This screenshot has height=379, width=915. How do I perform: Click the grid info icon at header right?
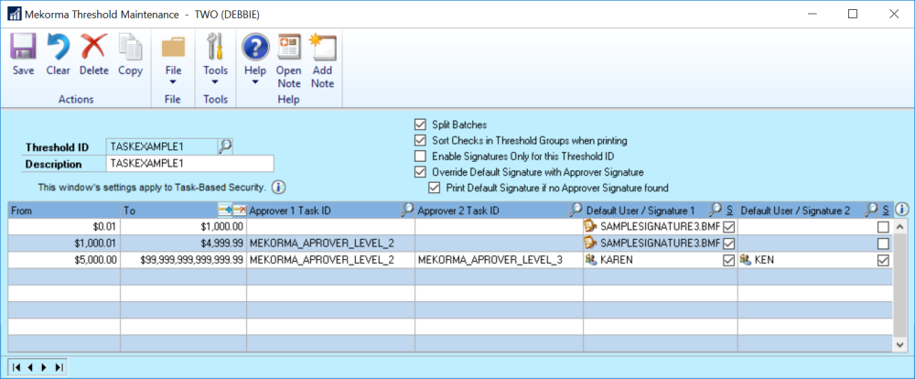tap(901, 210)
